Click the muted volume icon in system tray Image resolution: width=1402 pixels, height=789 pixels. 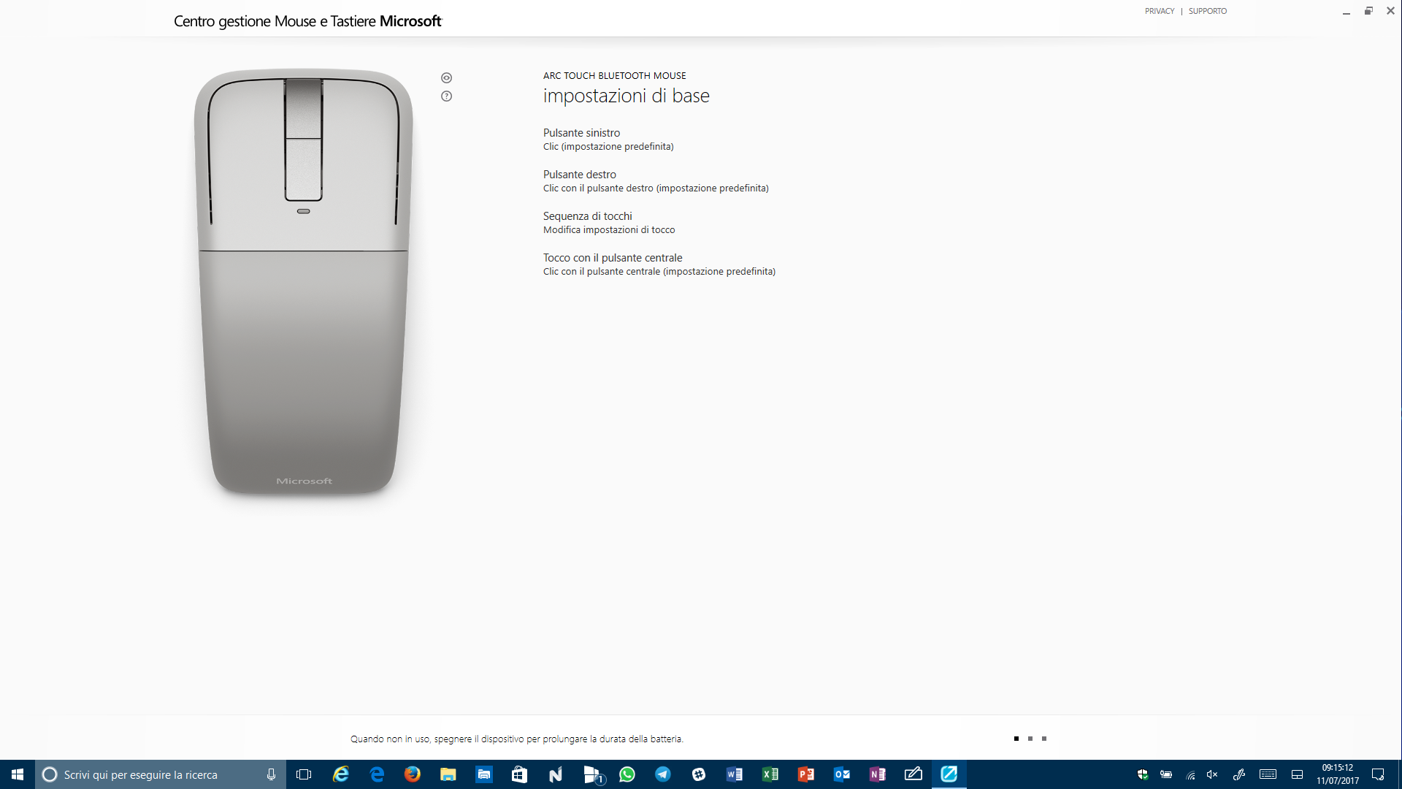click(1212, 774)
